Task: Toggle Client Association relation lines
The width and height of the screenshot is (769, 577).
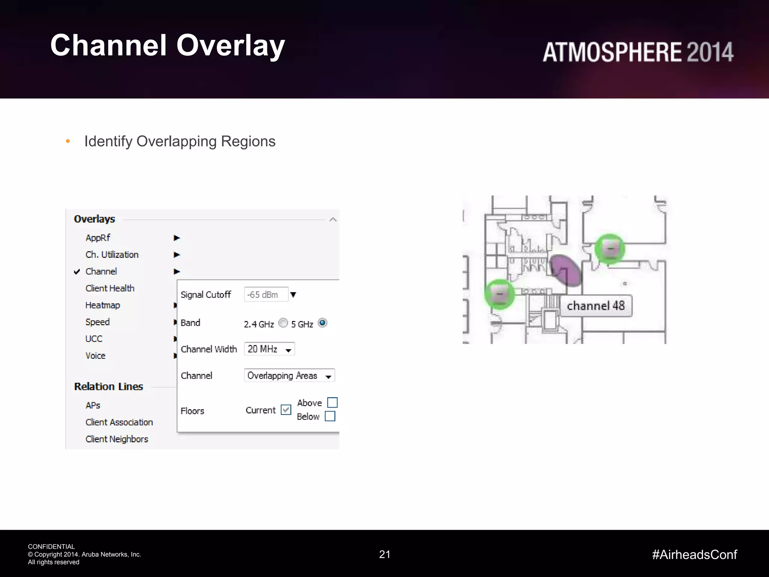Action: coord(119,422)
